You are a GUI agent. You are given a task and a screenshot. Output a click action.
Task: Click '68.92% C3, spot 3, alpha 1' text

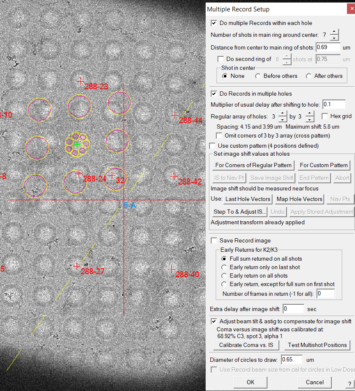250,336
